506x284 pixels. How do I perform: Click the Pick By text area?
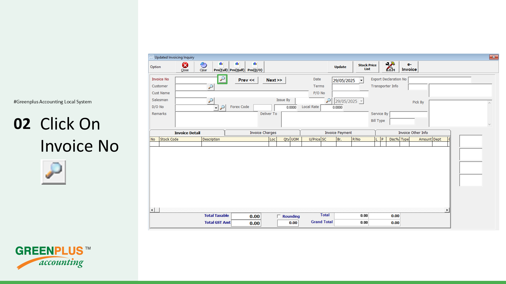click(458, 113)
